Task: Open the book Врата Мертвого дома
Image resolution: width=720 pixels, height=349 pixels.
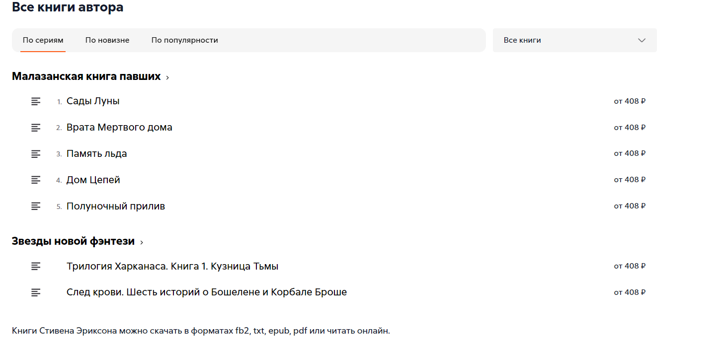Action: pos(119,128)
